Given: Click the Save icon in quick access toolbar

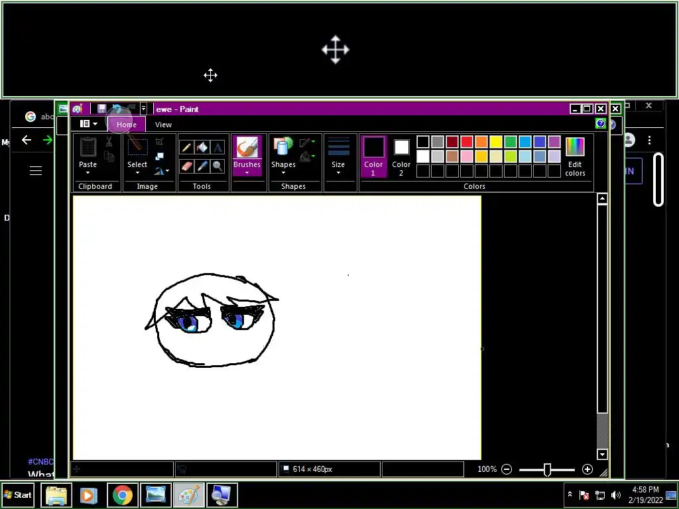Looking at the screenshot, I should (x=101, y=109).
